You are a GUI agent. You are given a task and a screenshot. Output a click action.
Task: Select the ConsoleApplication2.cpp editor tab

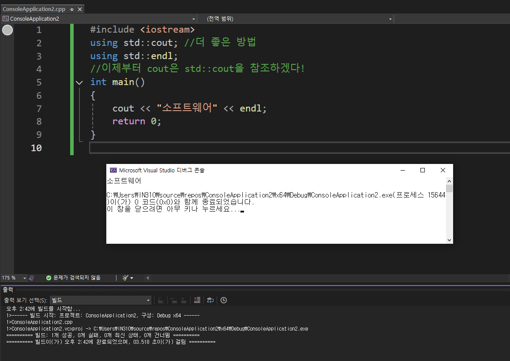point(34,9)
